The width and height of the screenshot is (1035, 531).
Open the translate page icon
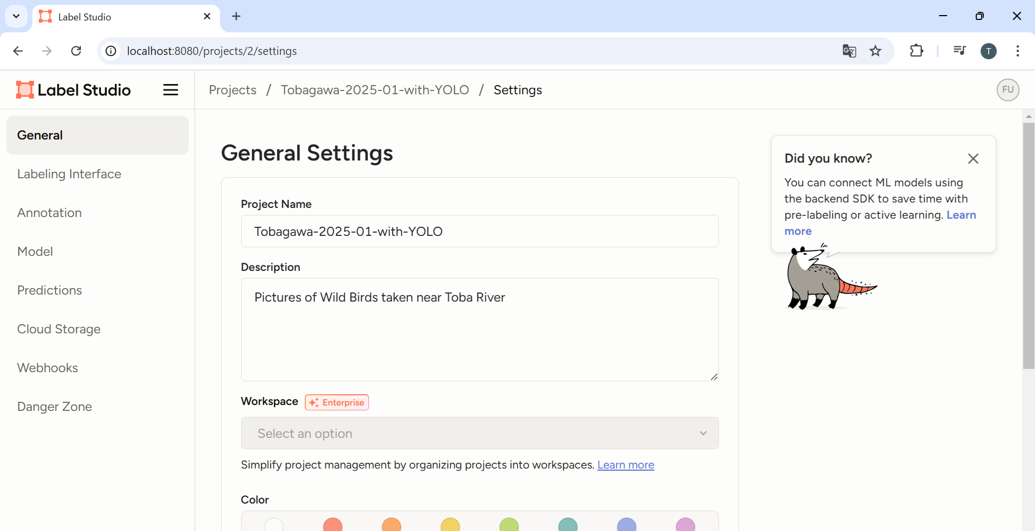[849, 51]
